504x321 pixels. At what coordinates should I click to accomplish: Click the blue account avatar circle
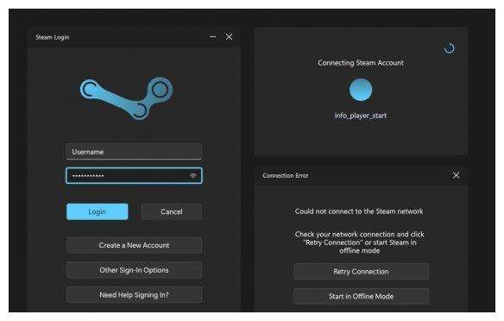point(361,90)
